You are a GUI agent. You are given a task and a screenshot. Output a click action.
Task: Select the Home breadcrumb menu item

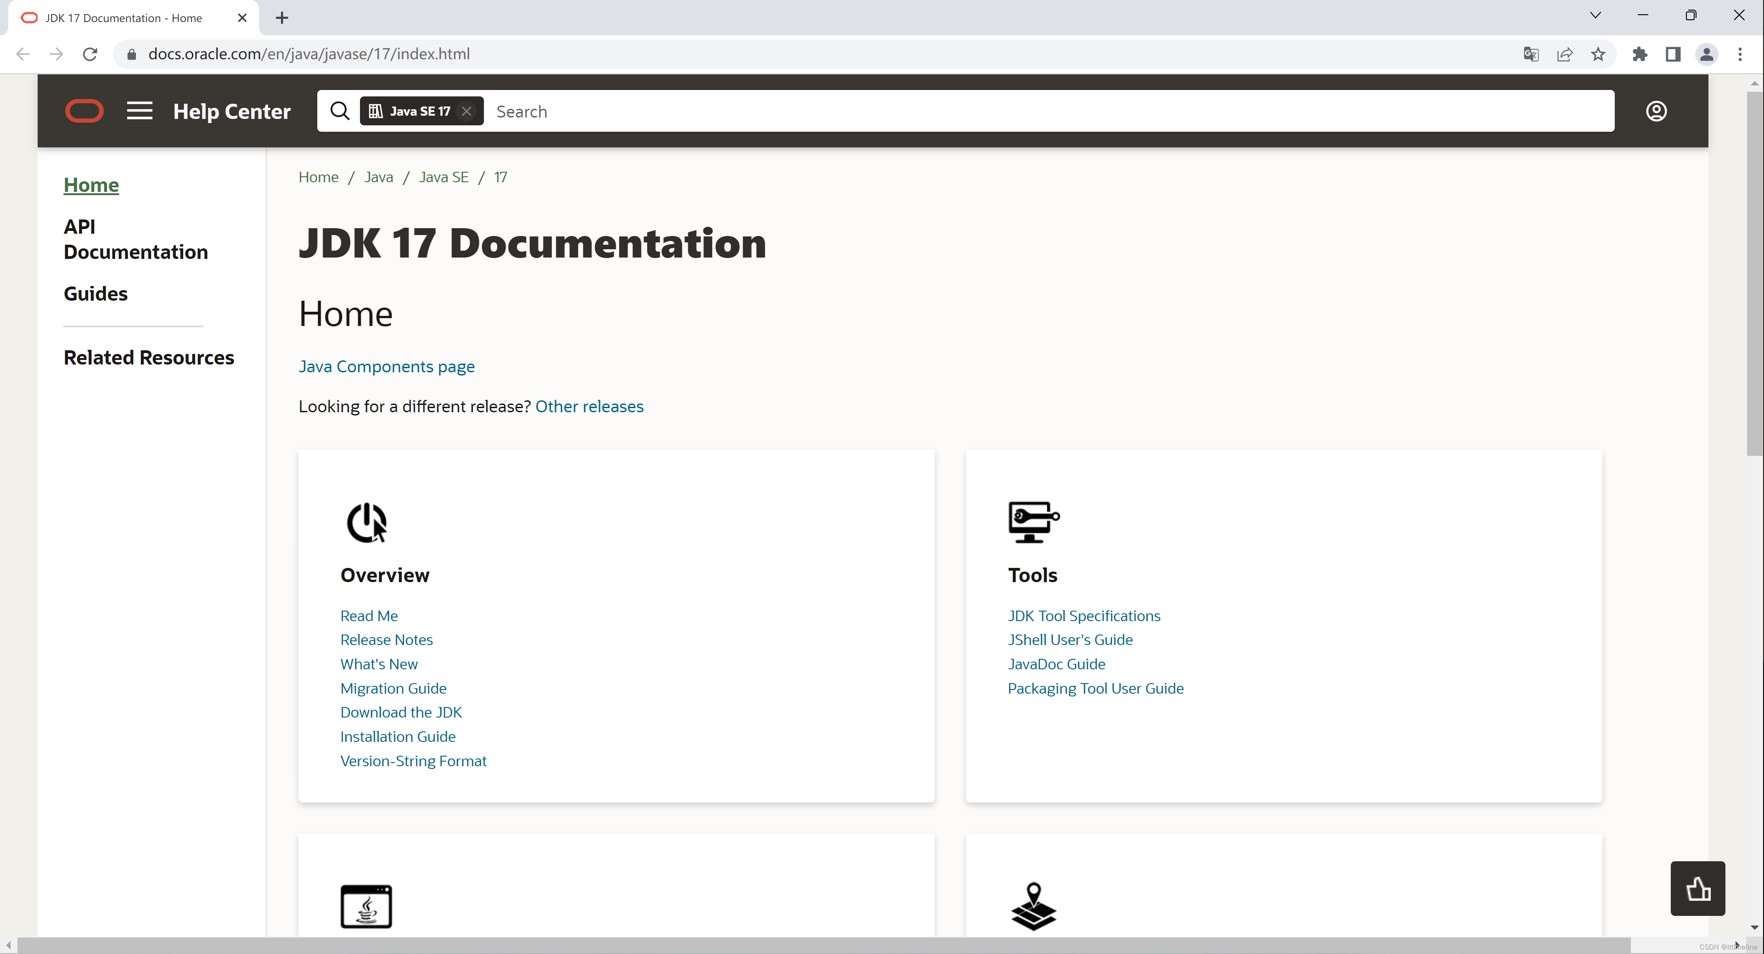pos(318,176)
